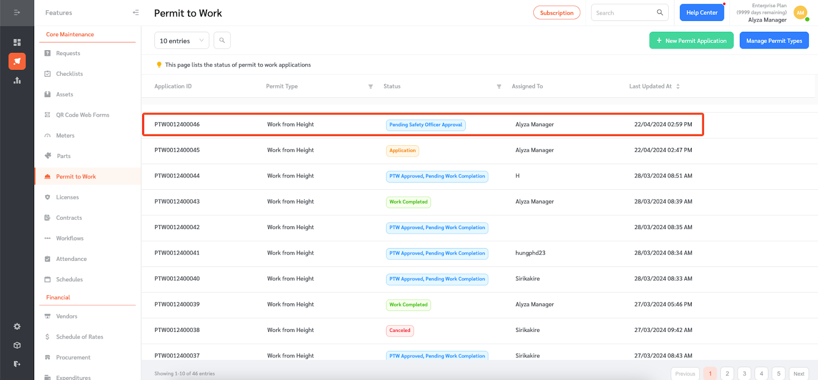Click the Meters gauge icon

pyautogui.click(x=48, y=136)
